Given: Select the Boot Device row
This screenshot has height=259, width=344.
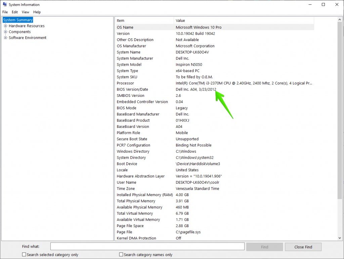Looking at the screenshot, I should click(215, 164).
